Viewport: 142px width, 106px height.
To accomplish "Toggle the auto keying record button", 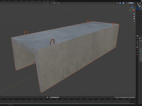I will click(x=47, y=97).
